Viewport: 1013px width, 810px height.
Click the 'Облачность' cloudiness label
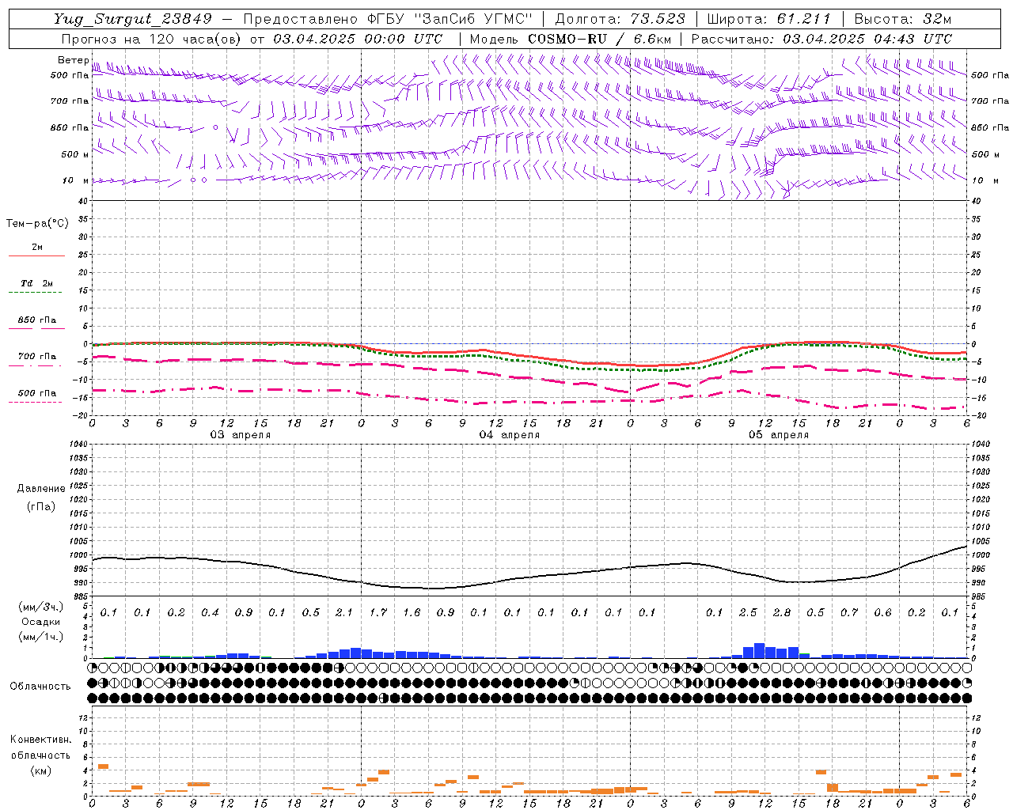point(40,687)
